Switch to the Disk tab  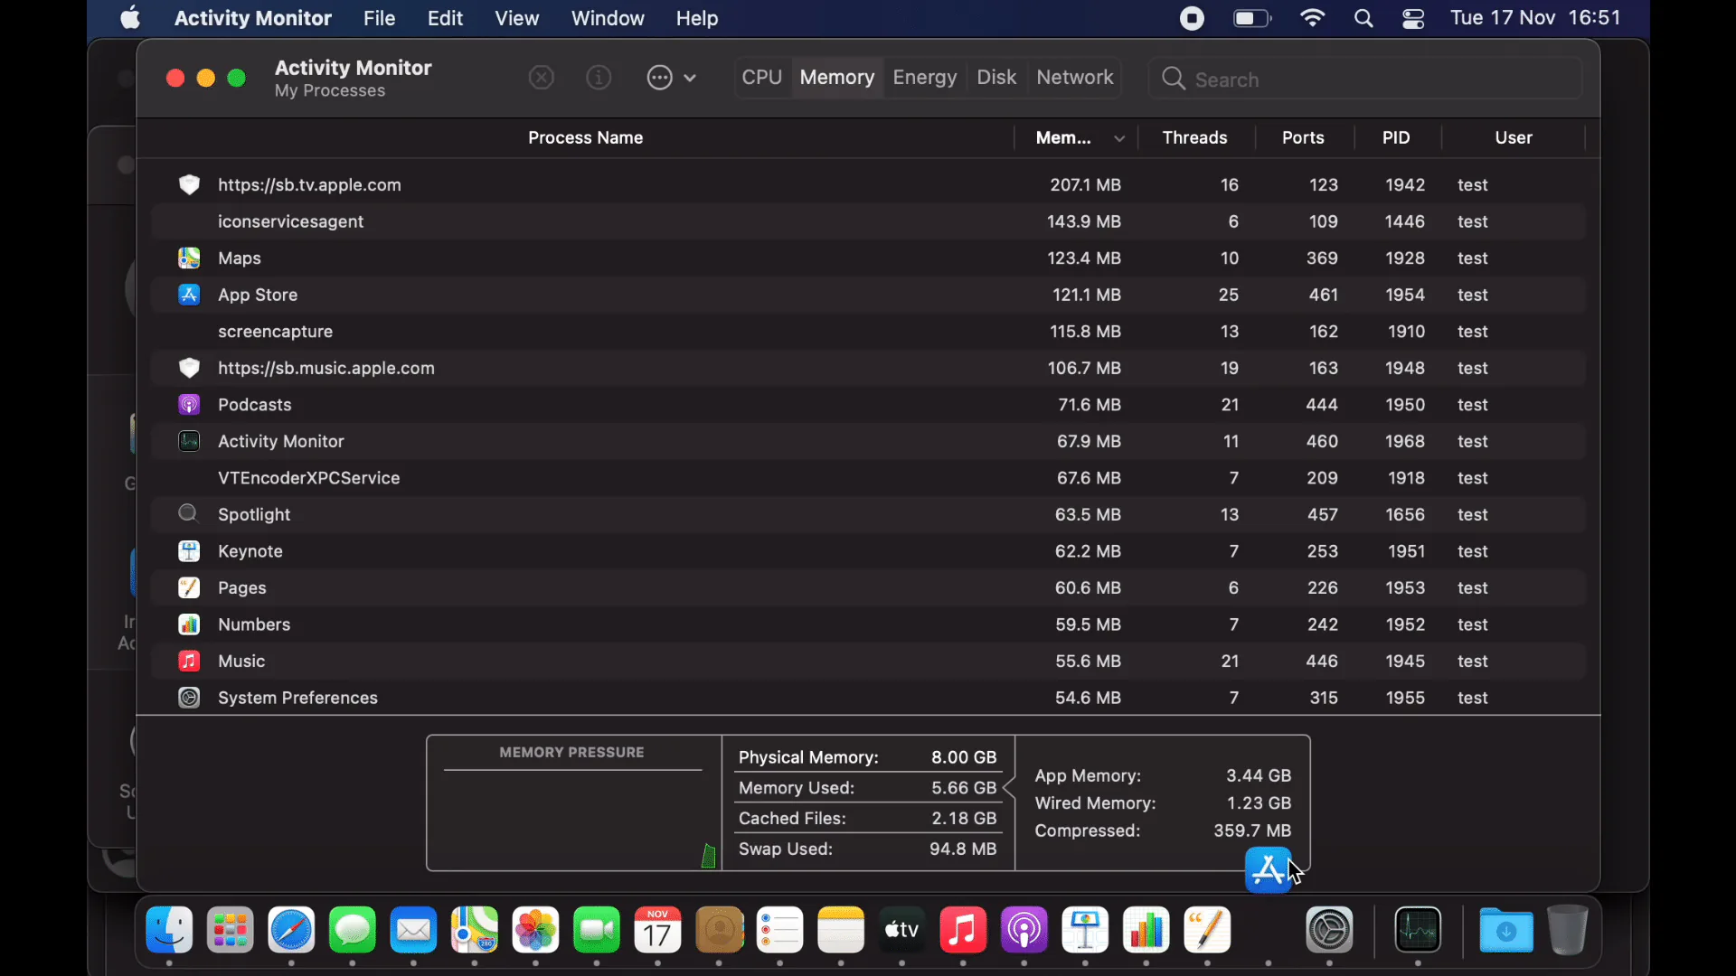pyautogui.click(x=996, y=78)
